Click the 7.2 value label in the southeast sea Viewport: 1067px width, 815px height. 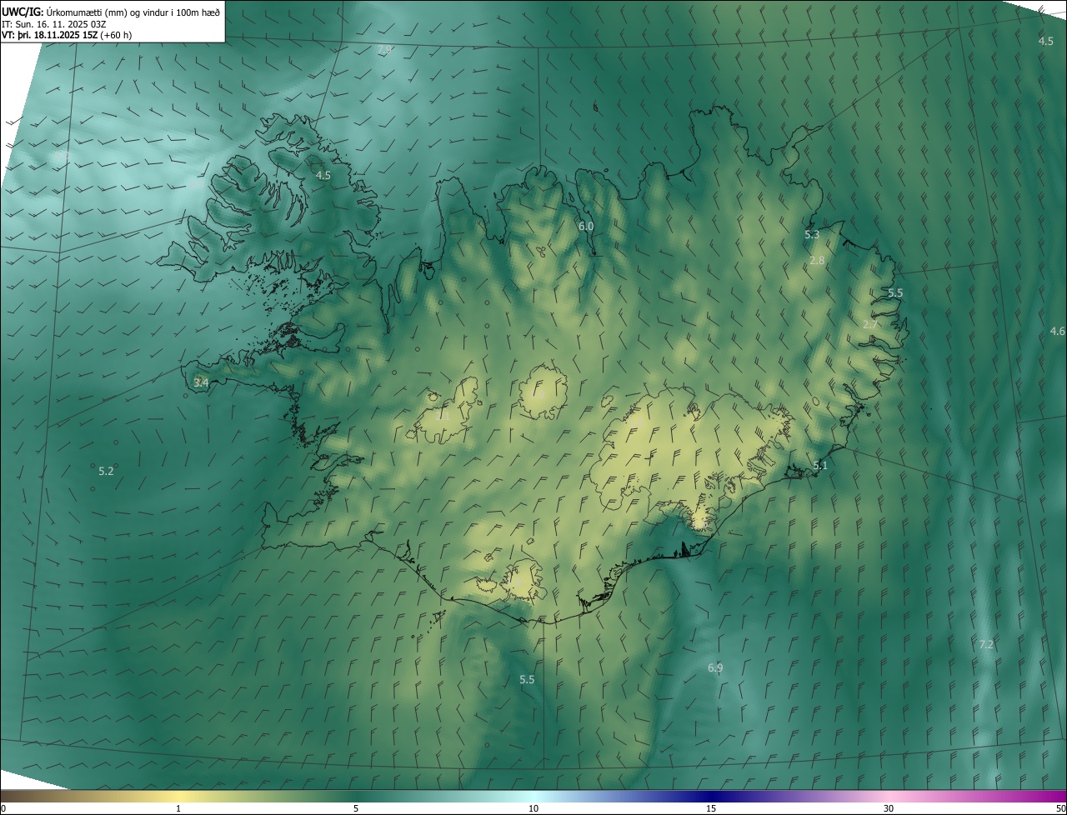[986, 645]
